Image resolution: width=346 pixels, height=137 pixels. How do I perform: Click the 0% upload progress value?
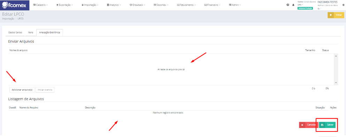[327, 88]
